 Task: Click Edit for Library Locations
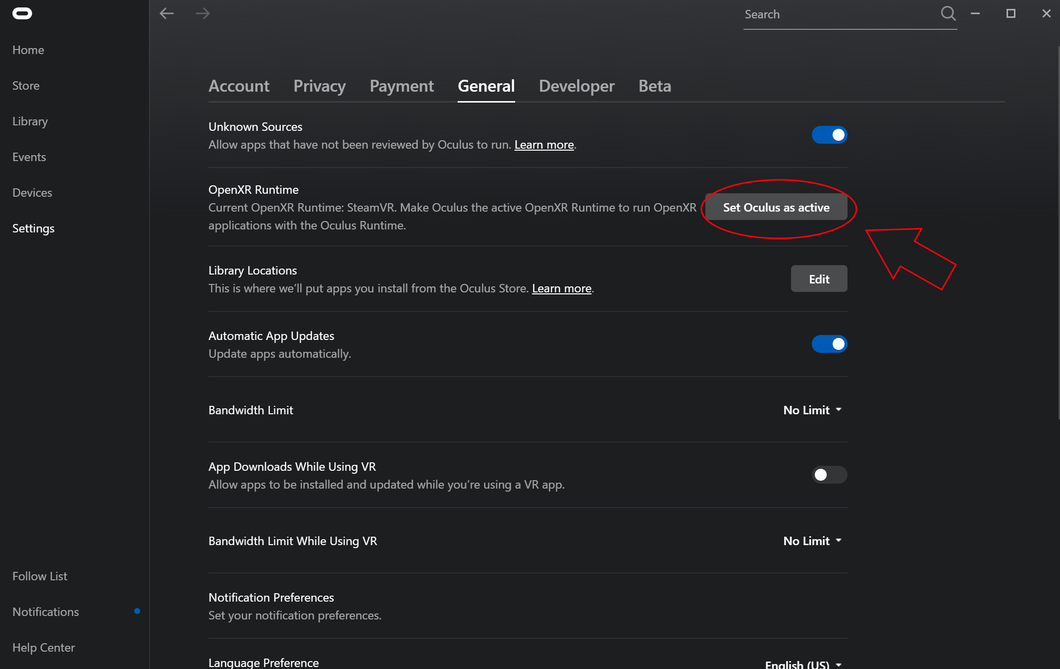pos(819,279)
